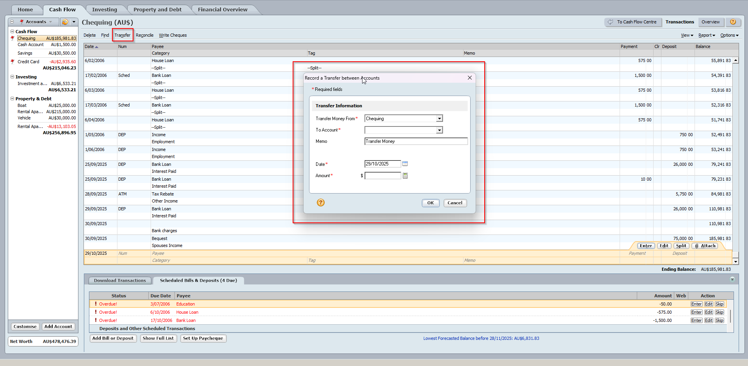Viewport: 748px width, 366px height.
Task: Click the Attach button in the register
Action: coord(705,246)
